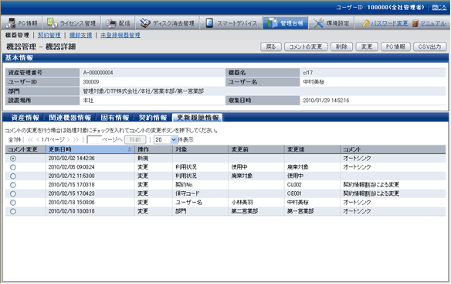Select the 更新履歴情報 tab
451x284 pixels.
[x=198, y=118]
